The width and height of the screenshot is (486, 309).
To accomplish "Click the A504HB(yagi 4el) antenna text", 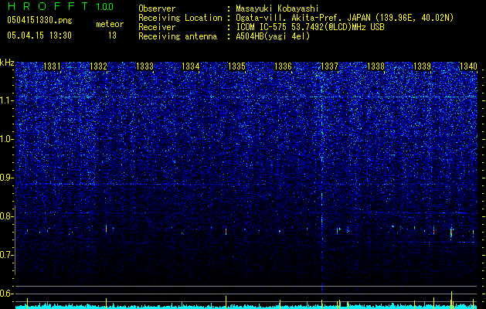I will tap(273, 36).
